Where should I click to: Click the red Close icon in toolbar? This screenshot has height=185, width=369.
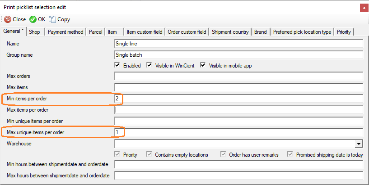click(x=8, y=19)
